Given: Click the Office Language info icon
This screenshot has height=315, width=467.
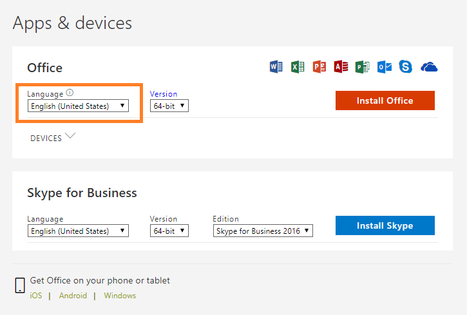Looking at the screenshot, I should coord(70,93).
